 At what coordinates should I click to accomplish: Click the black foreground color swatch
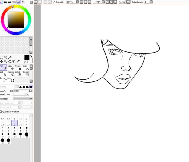27,57
